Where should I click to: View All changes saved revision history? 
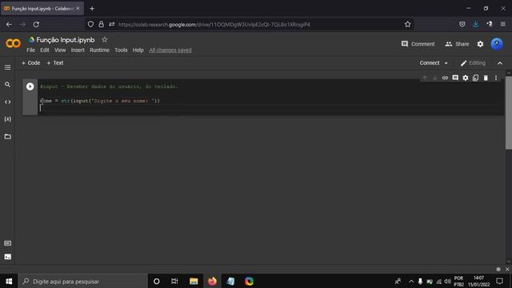point(170,50)
